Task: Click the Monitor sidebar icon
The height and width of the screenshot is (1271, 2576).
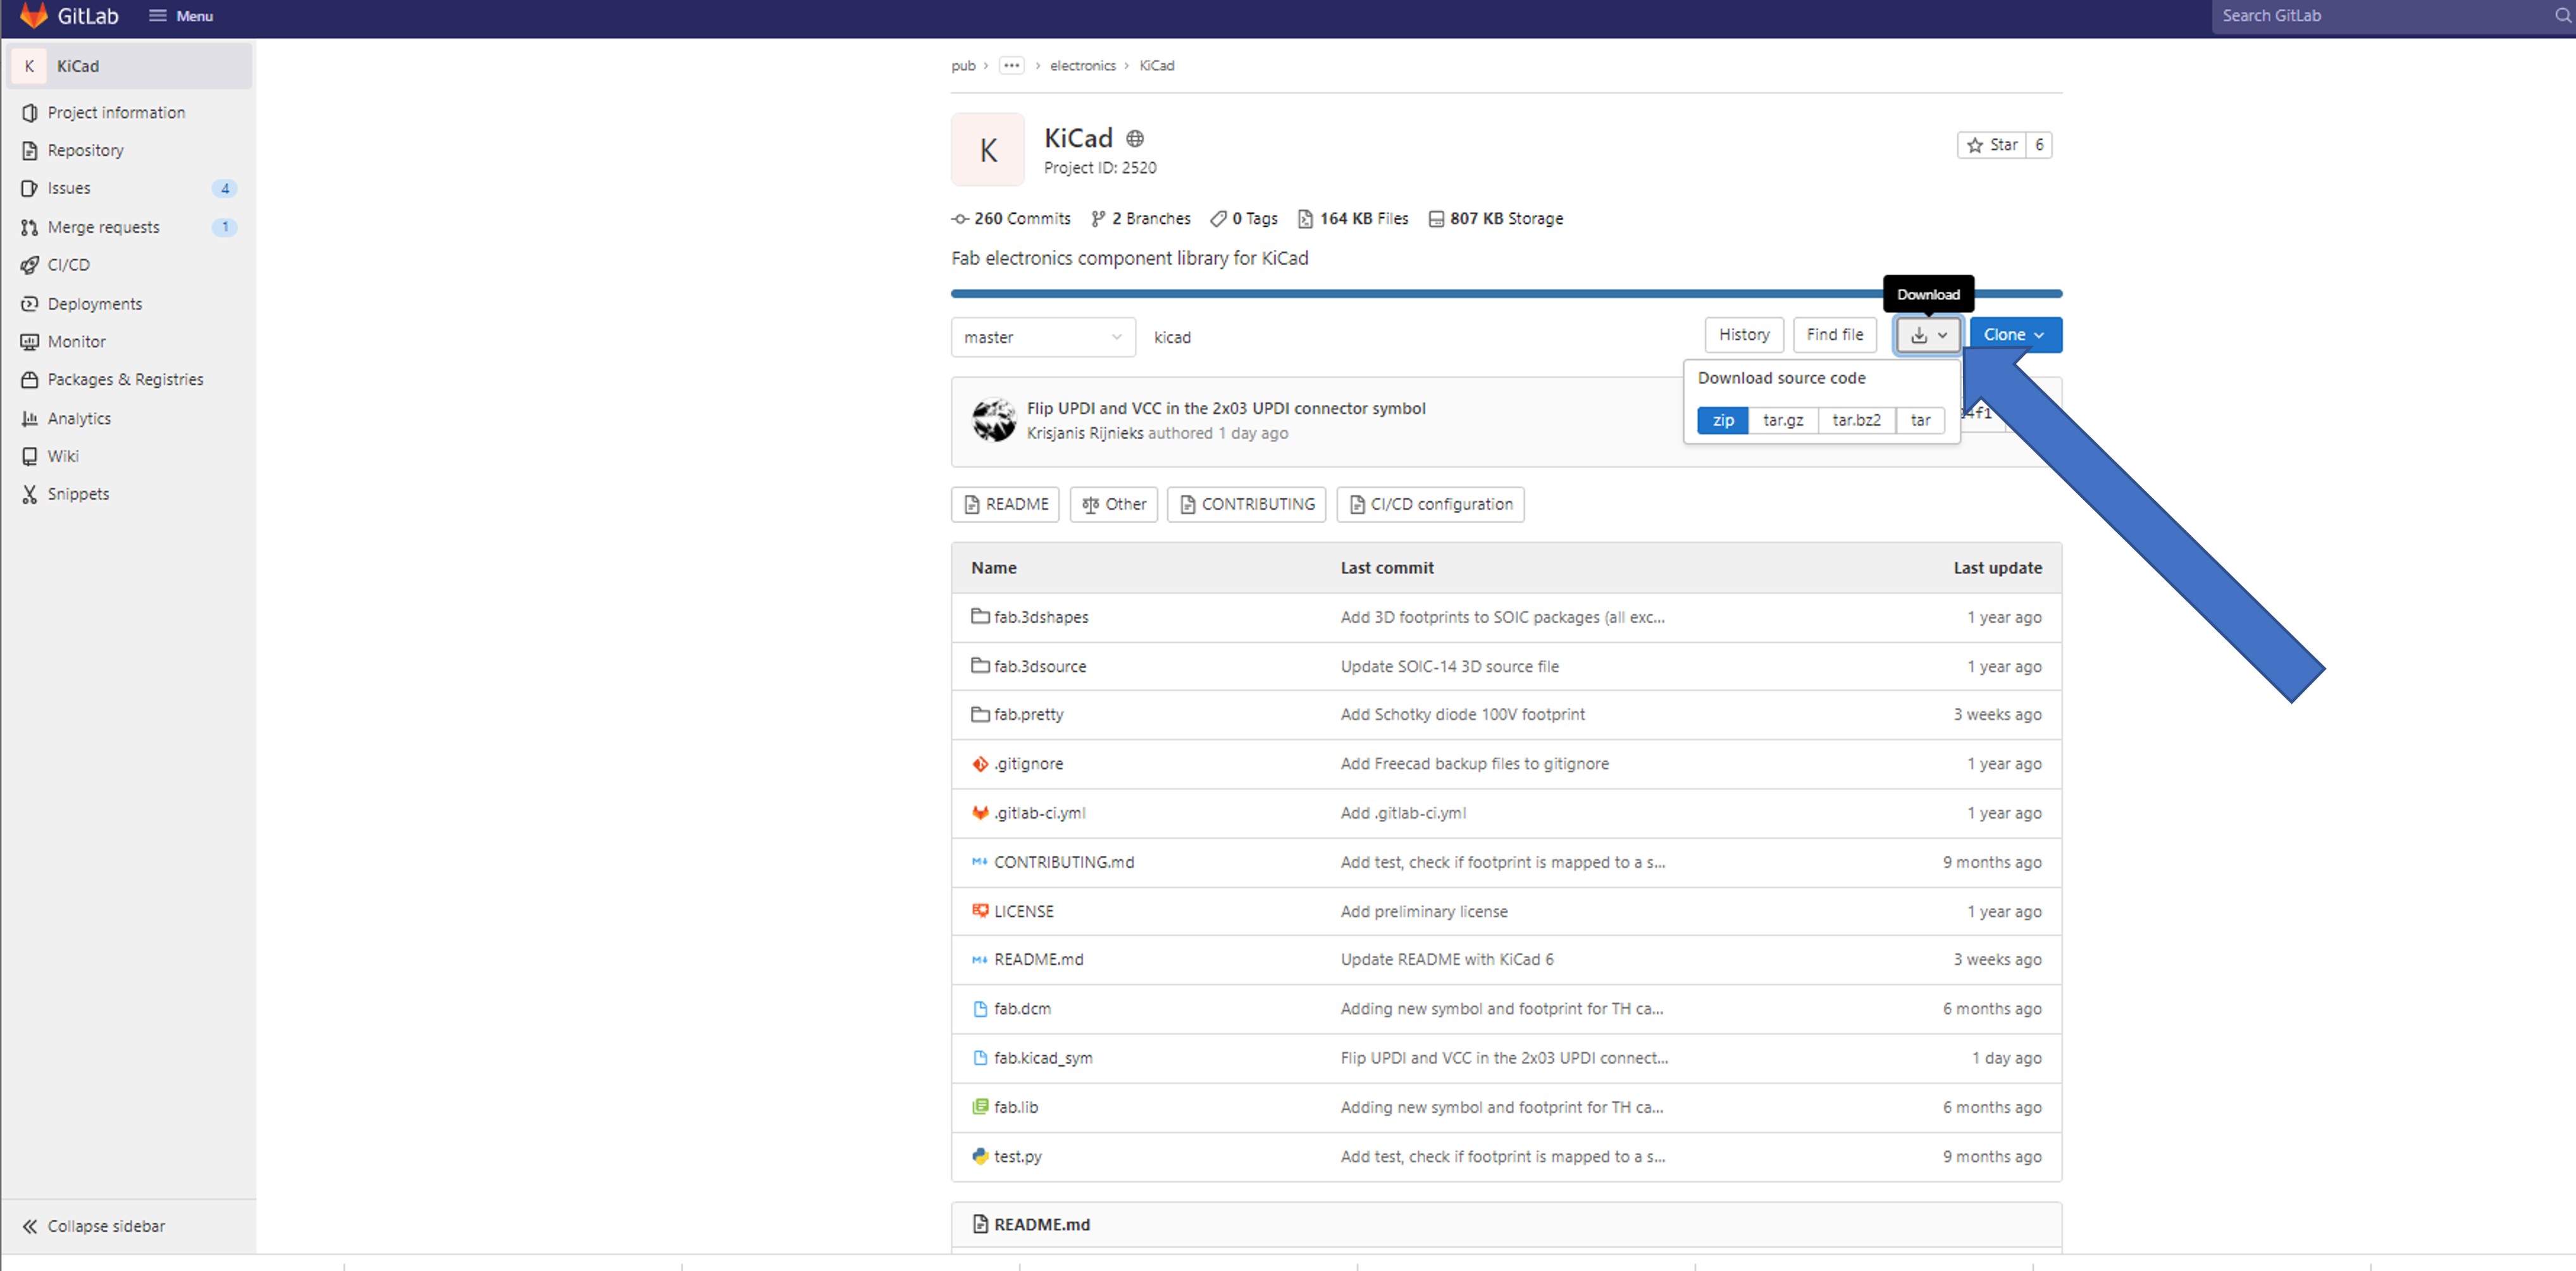Action: point(29,342)
